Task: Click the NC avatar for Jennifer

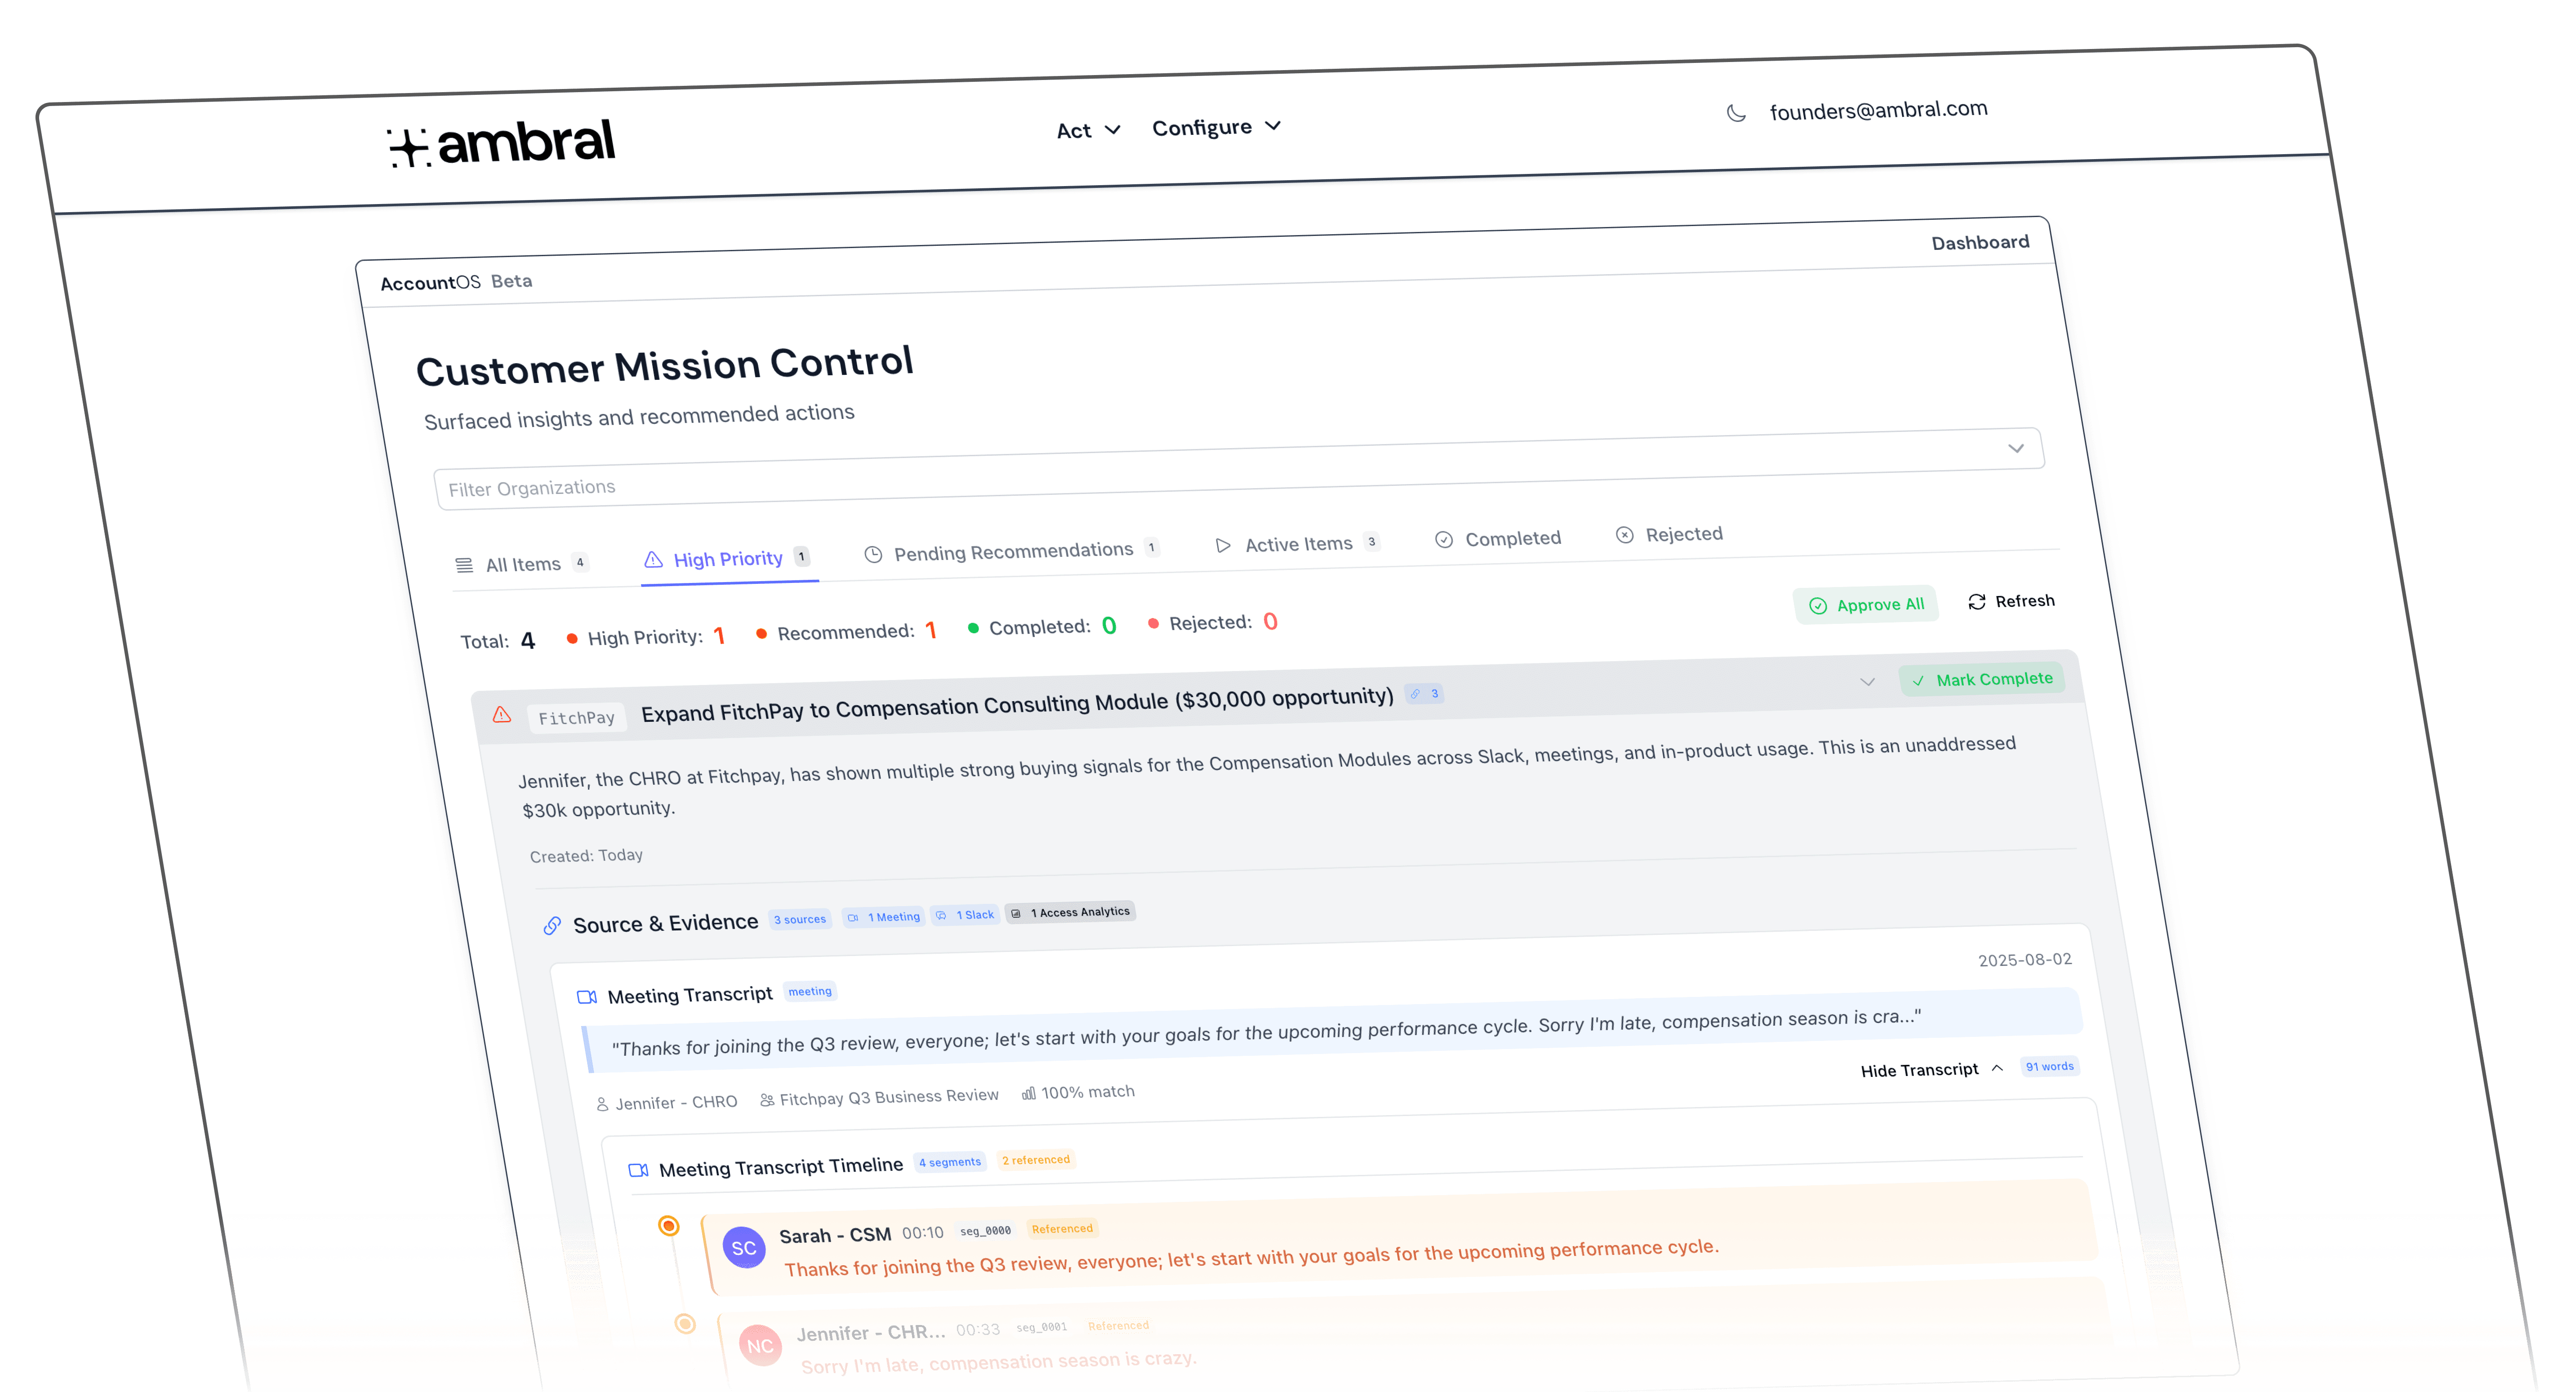Action: click(760, 1345)
